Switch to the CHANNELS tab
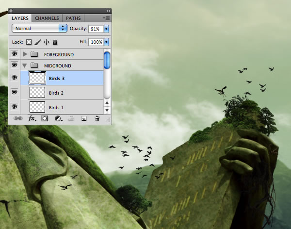 (47, 18)
